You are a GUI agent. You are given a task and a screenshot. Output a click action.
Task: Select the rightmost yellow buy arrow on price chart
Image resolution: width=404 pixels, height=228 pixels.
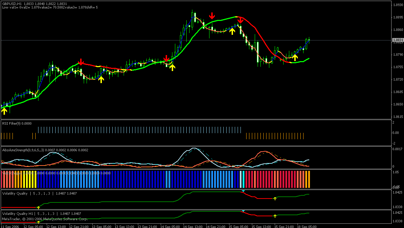point(295,57)
